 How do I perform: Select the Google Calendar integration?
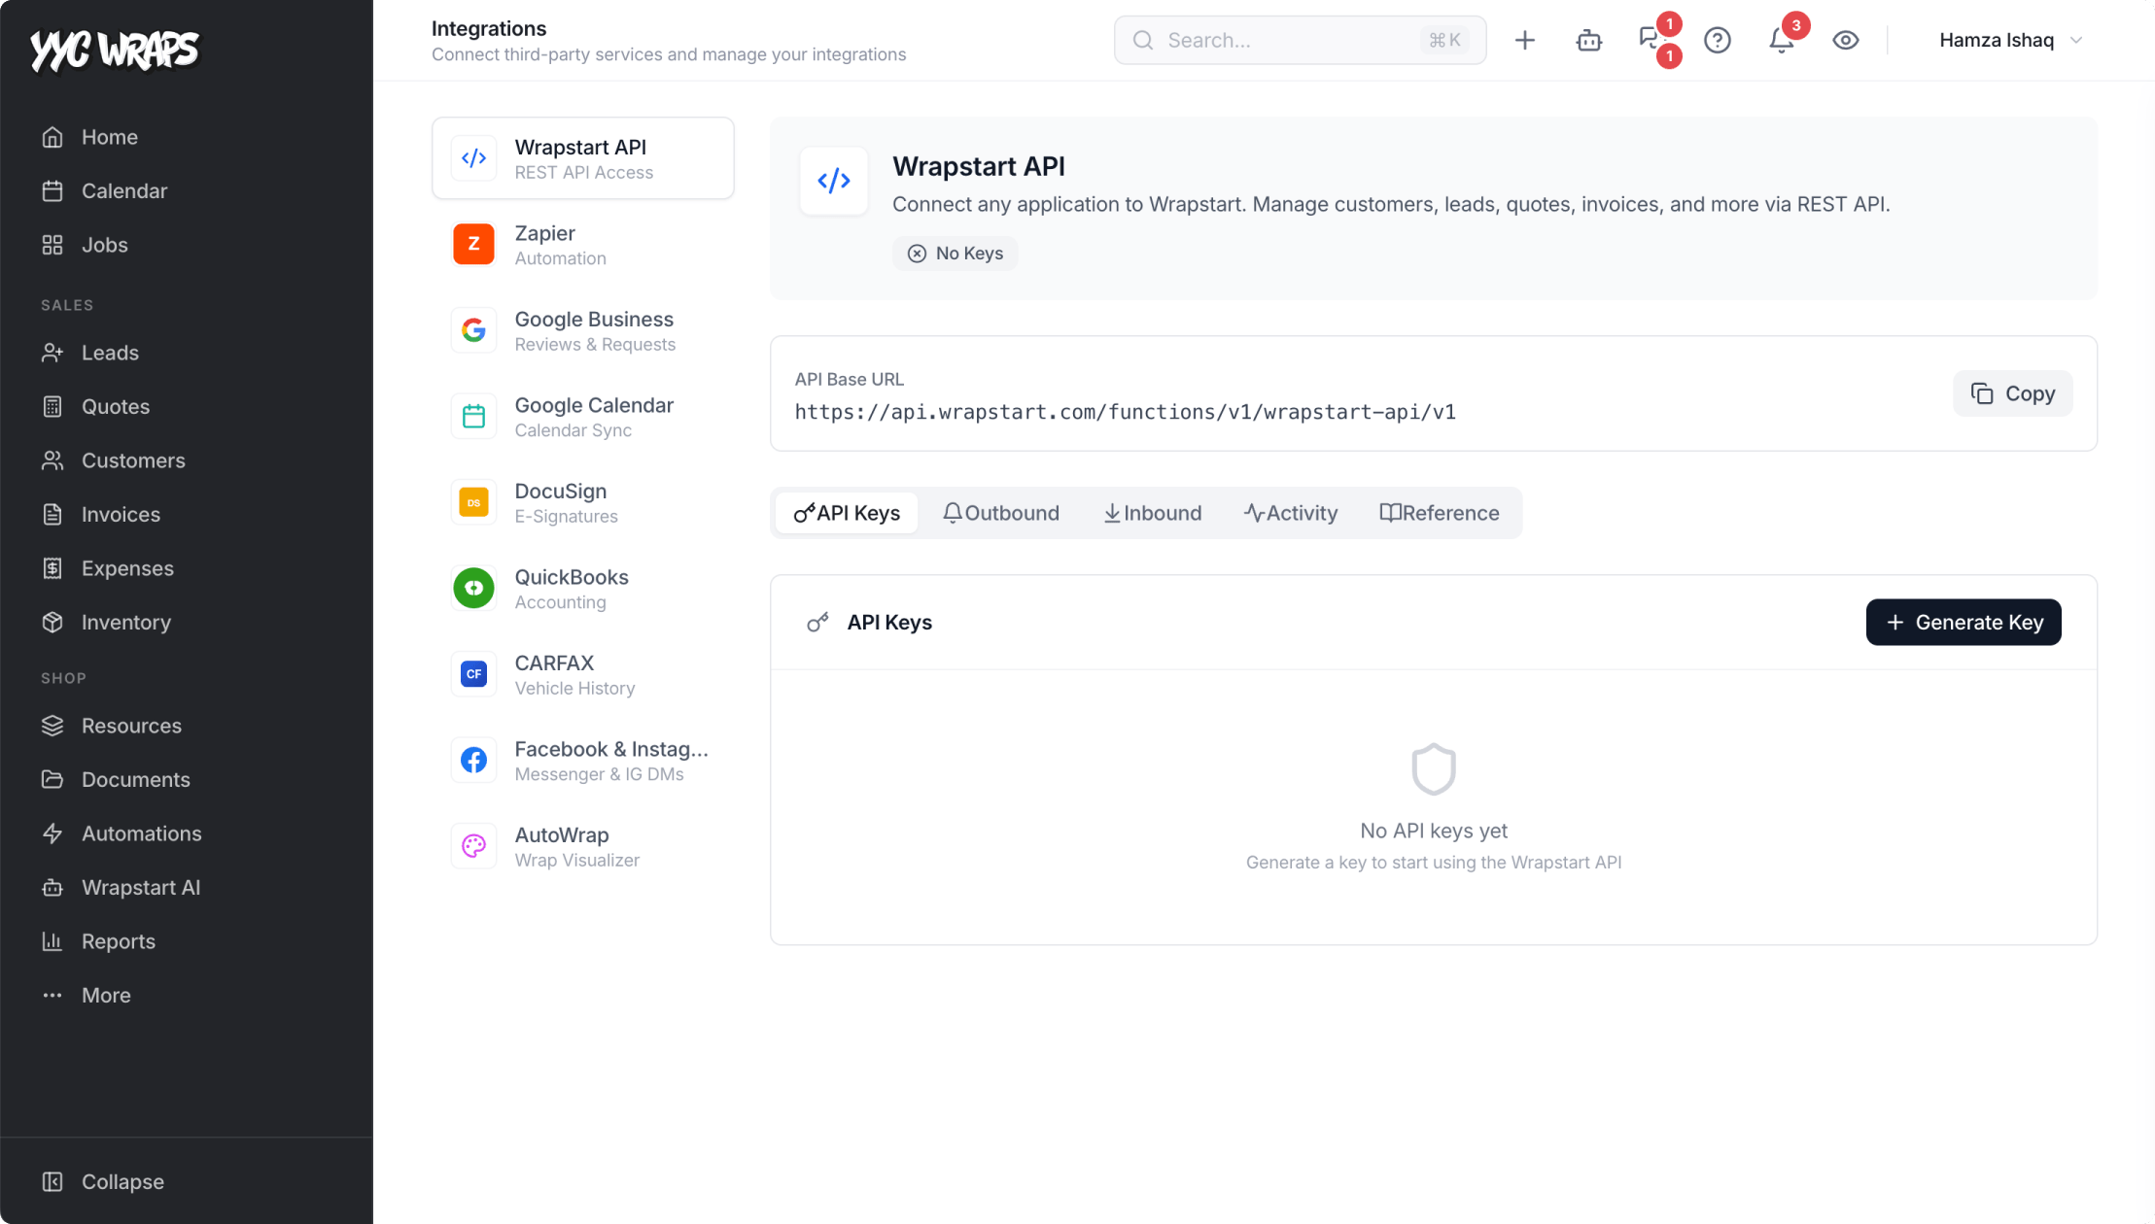click(x=583, y=417)
